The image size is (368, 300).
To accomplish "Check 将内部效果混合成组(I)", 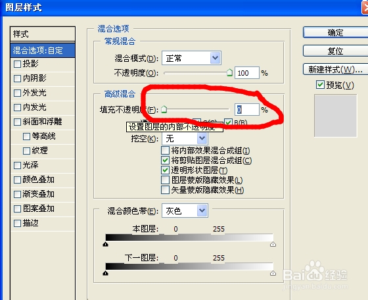I will 165,151.
